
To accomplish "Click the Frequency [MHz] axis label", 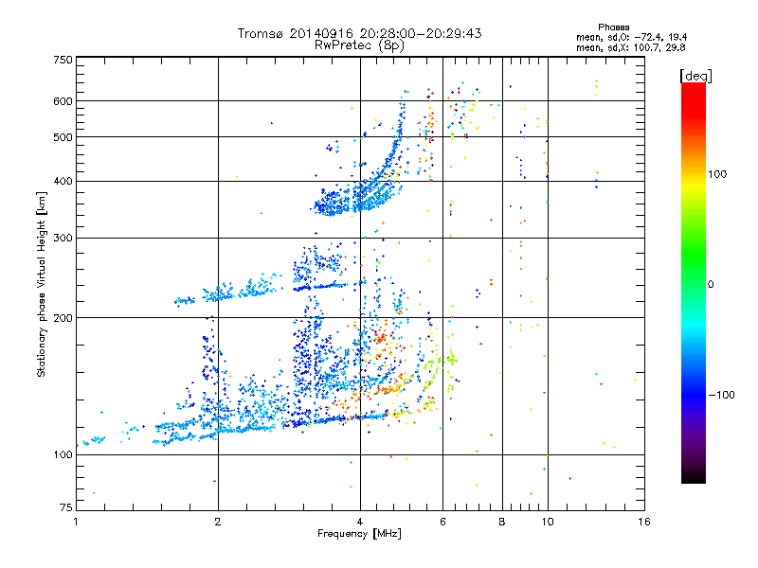I will click(359, 534).
